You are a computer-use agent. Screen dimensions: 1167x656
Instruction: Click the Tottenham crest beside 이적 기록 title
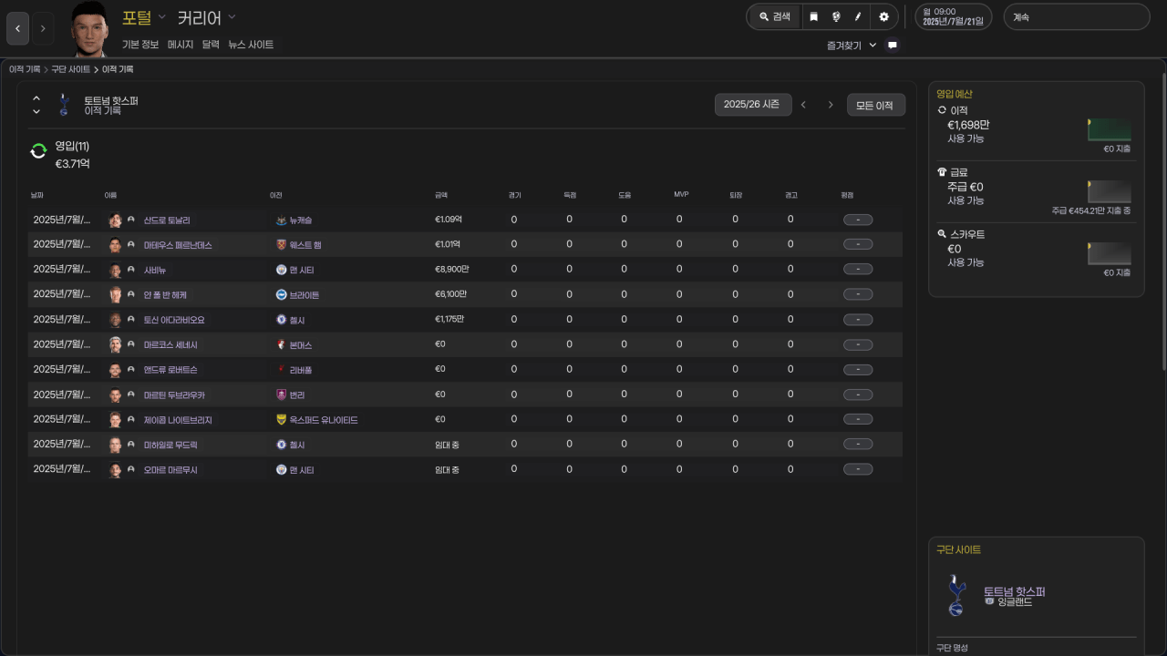(63, 105)
